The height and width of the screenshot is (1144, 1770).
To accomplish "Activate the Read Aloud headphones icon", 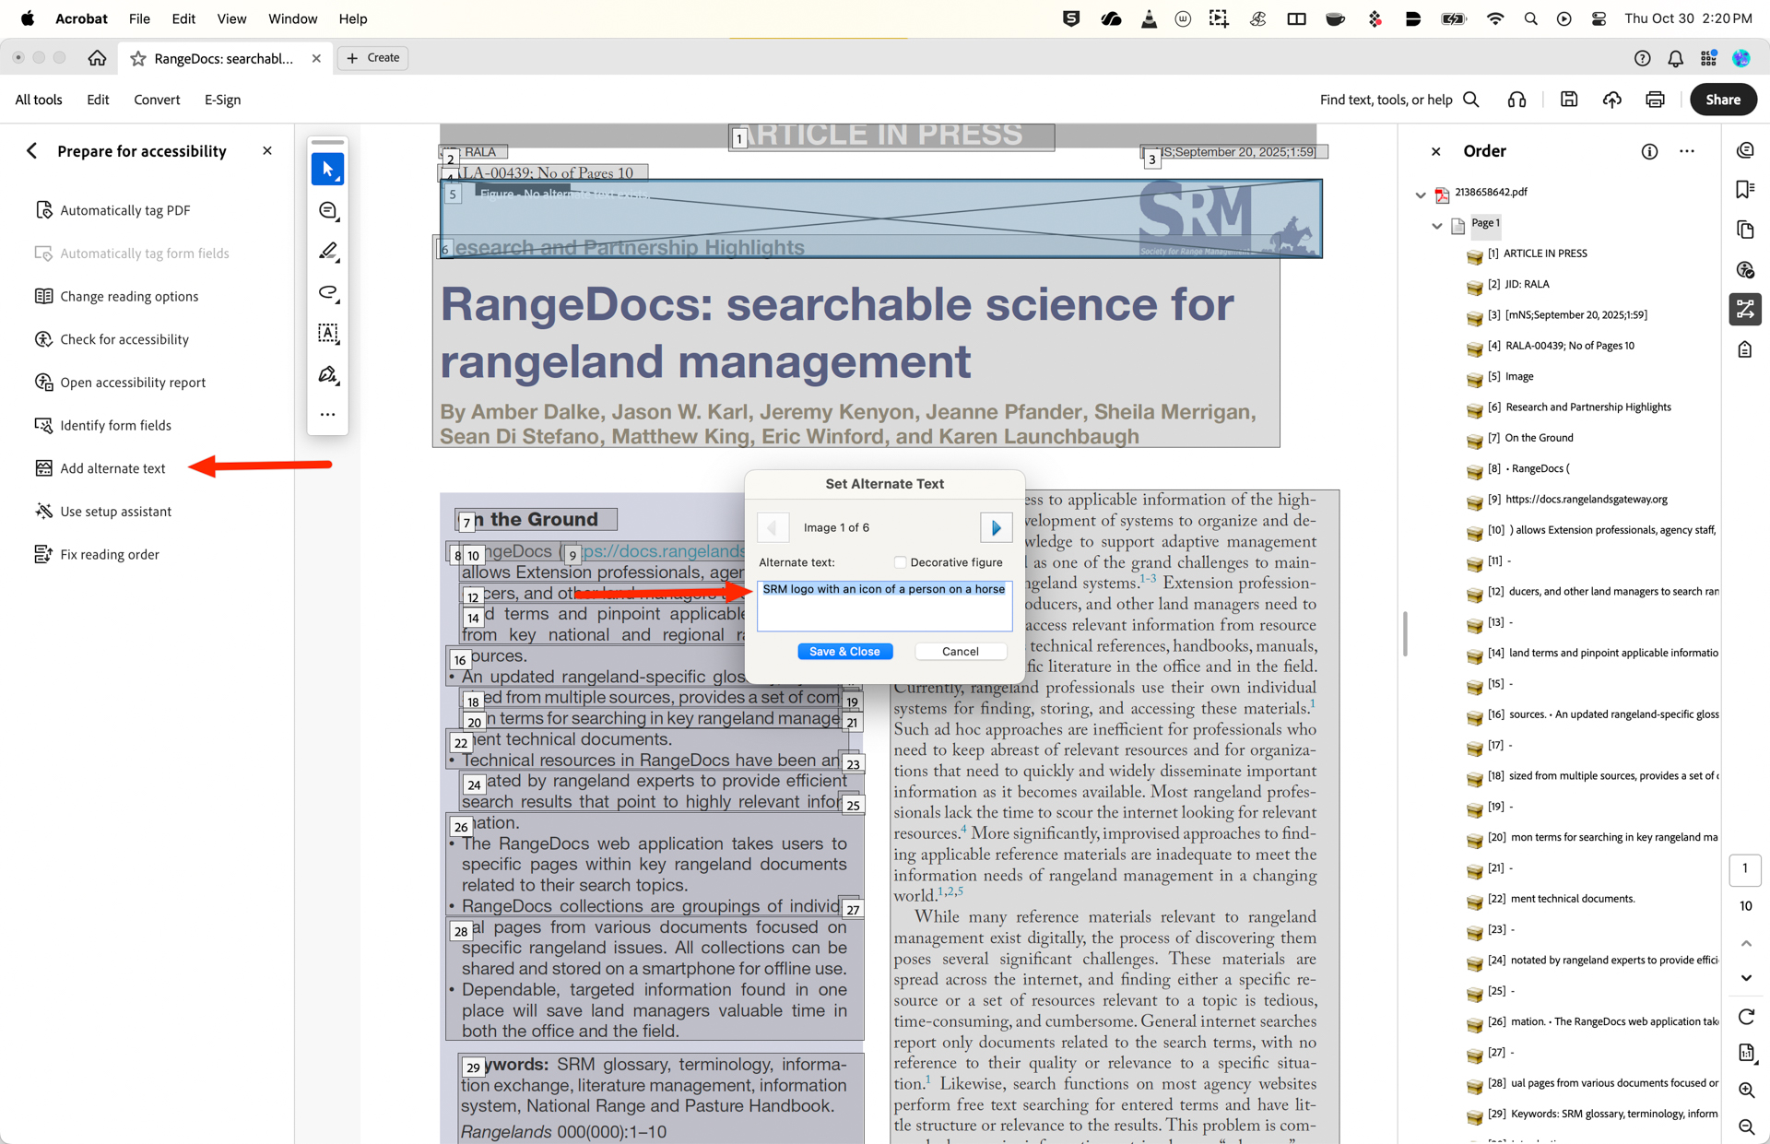I will tap(1516, 100).
